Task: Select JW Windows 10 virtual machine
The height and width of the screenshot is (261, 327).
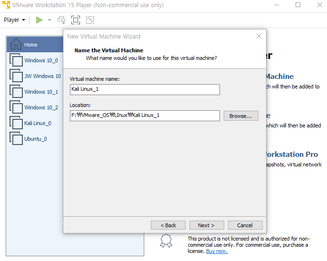Action: (35, 76)
